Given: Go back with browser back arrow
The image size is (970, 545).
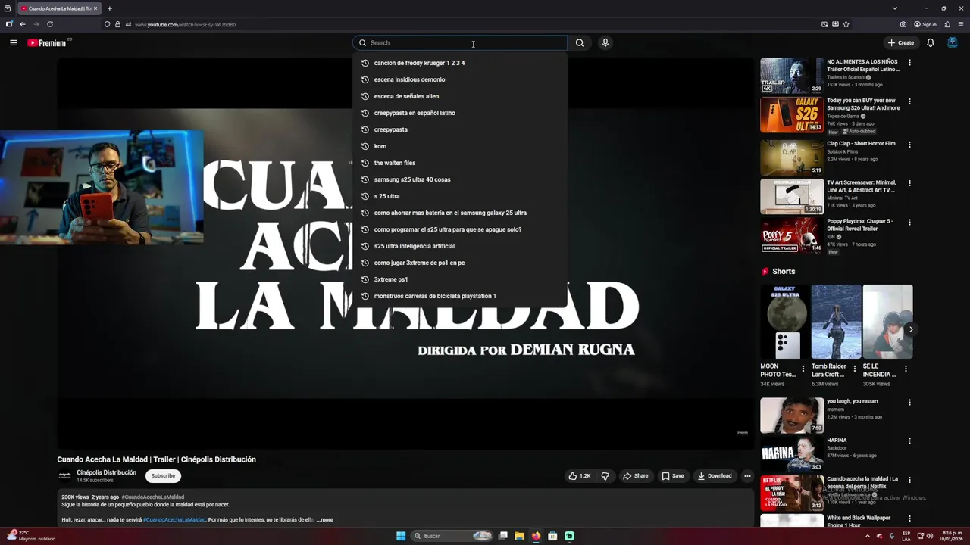Looking at the screenshot, I should 23,24.
